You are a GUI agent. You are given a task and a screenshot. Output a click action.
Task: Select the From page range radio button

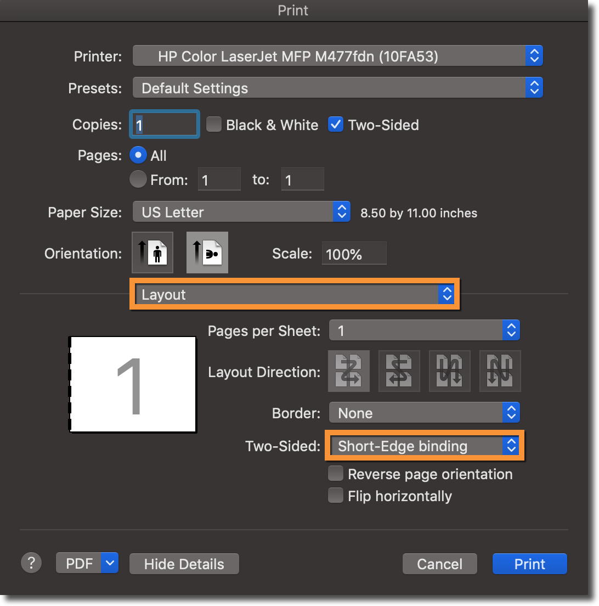click(x=138, y=179)
